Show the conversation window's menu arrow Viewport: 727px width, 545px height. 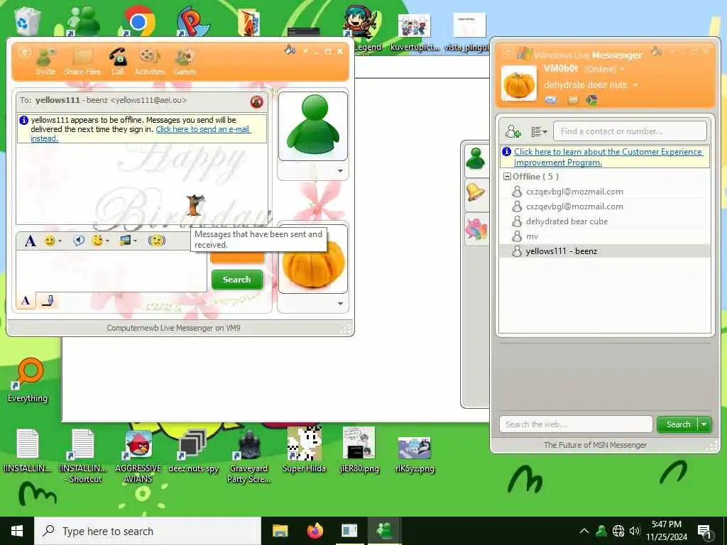pyautogui.click(x=305, y=51)
